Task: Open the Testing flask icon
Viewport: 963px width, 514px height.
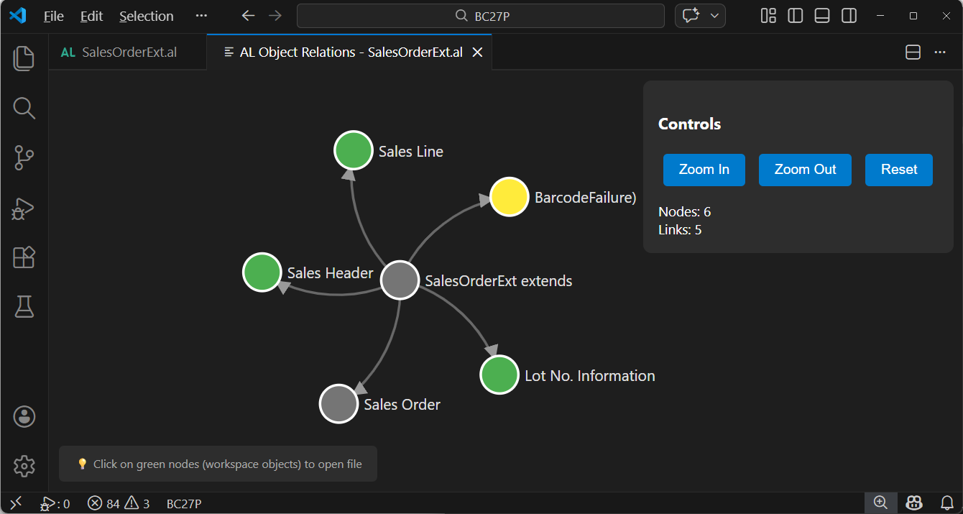Action: tap(24, 306)
